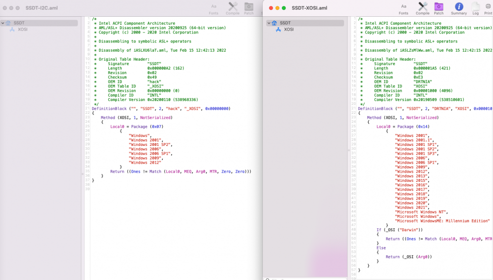Click the "Windows 2001 SP1" string in SSDT-XOSI.aml
Image resolution: width=493 pixels, height=280 pixels.
coord(416,144)
